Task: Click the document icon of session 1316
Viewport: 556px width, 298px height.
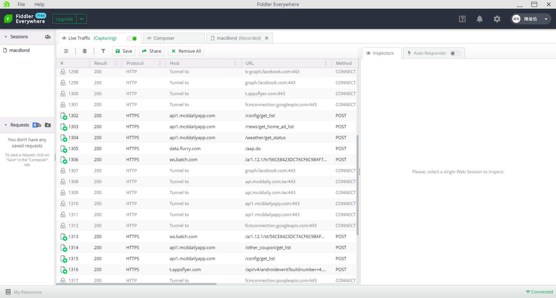Action: pos(63,270)
